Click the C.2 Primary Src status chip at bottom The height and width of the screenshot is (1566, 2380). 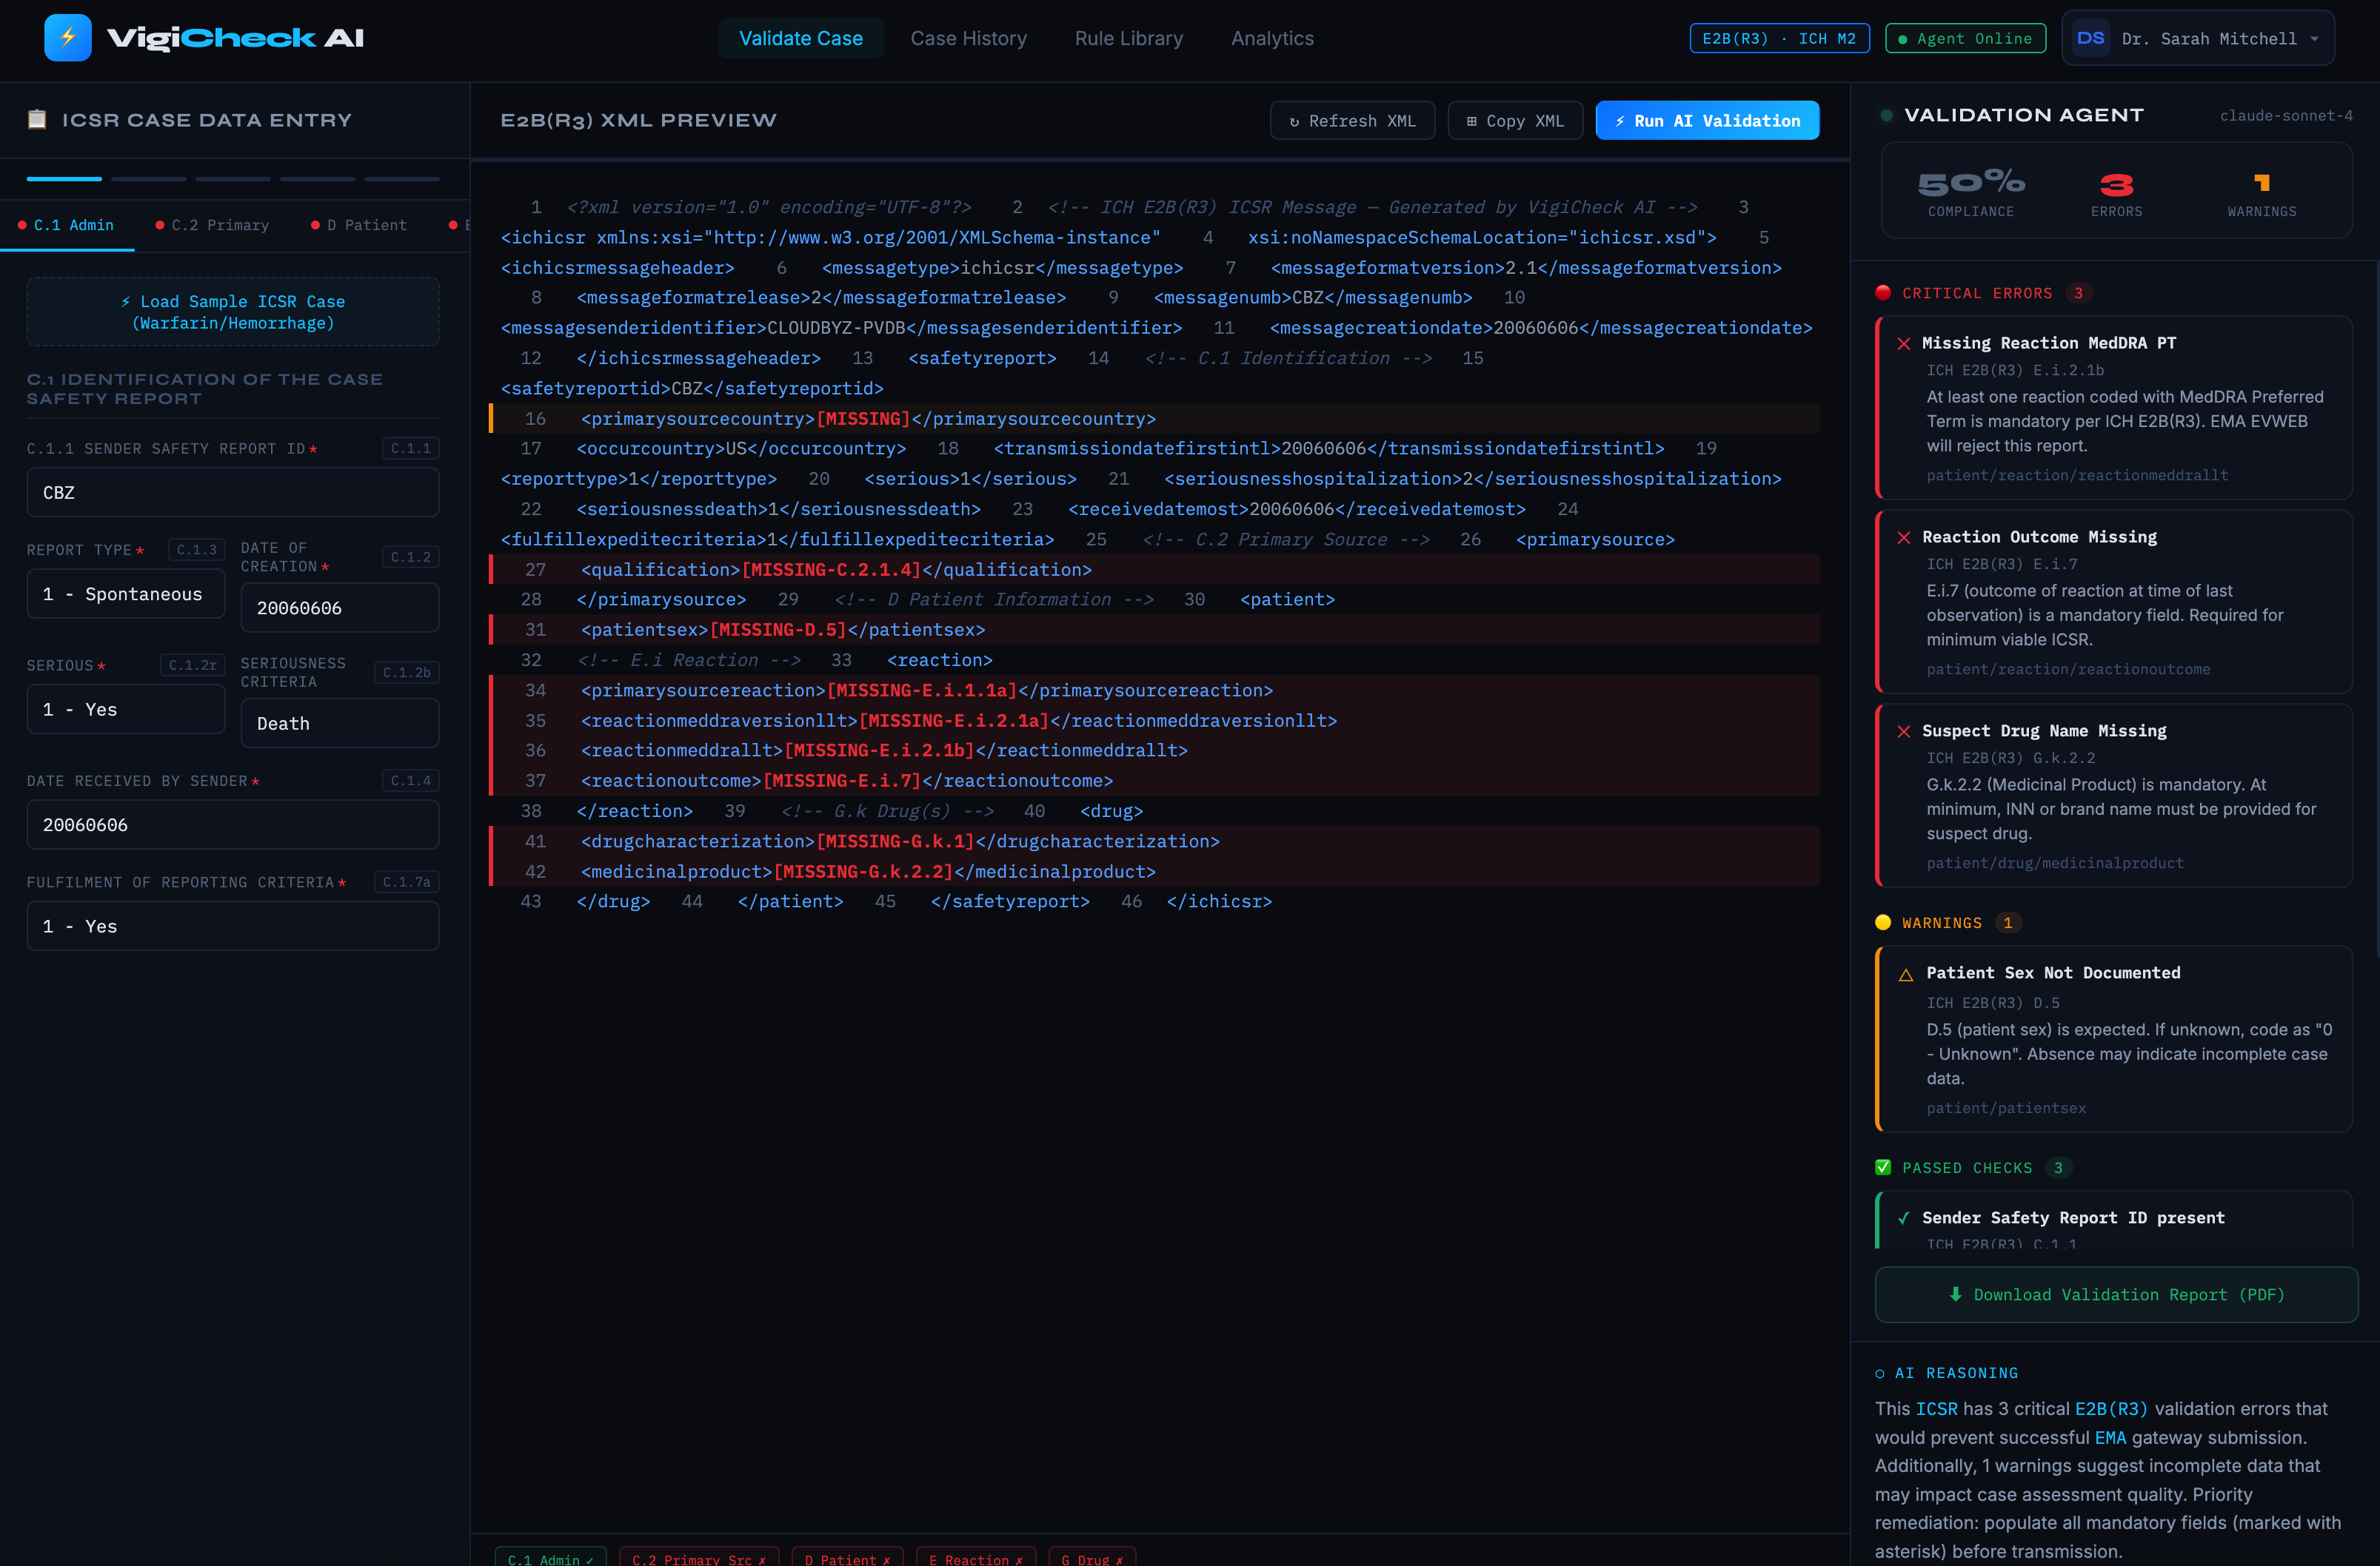pos(699,1558)
